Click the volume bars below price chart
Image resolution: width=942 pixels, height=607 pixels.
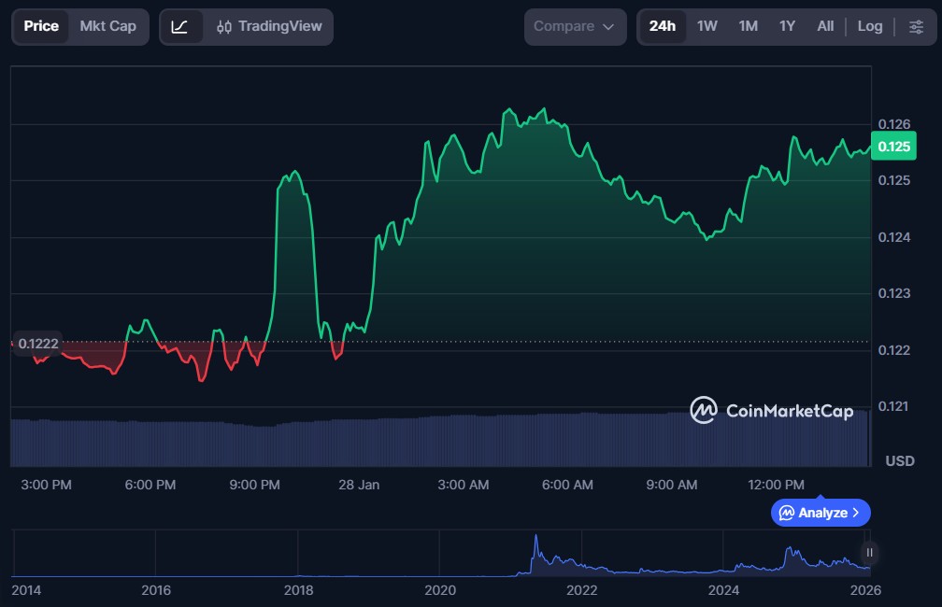pyautogui.click(x=439, y=441)
